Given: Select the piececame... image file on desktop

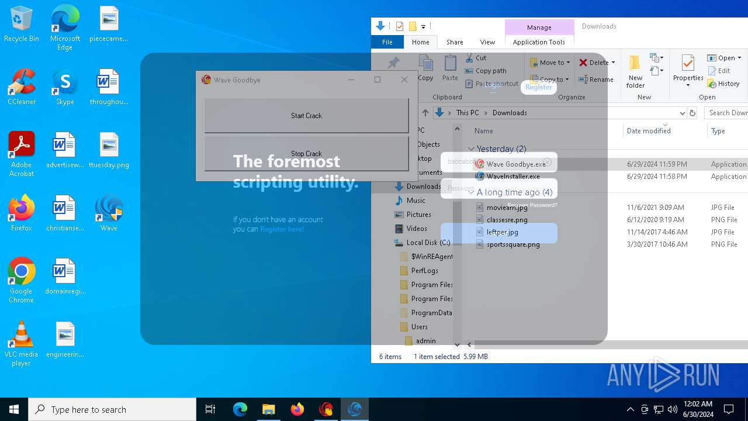Looking at the screenshot, I should [x=109, y=23].
